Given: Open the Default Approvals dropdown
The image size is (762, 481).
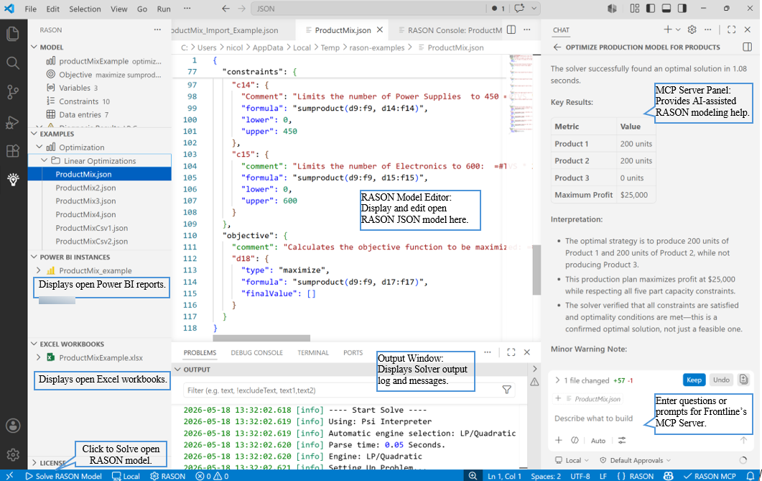Looking at the screenshot, I should (635, 460).
